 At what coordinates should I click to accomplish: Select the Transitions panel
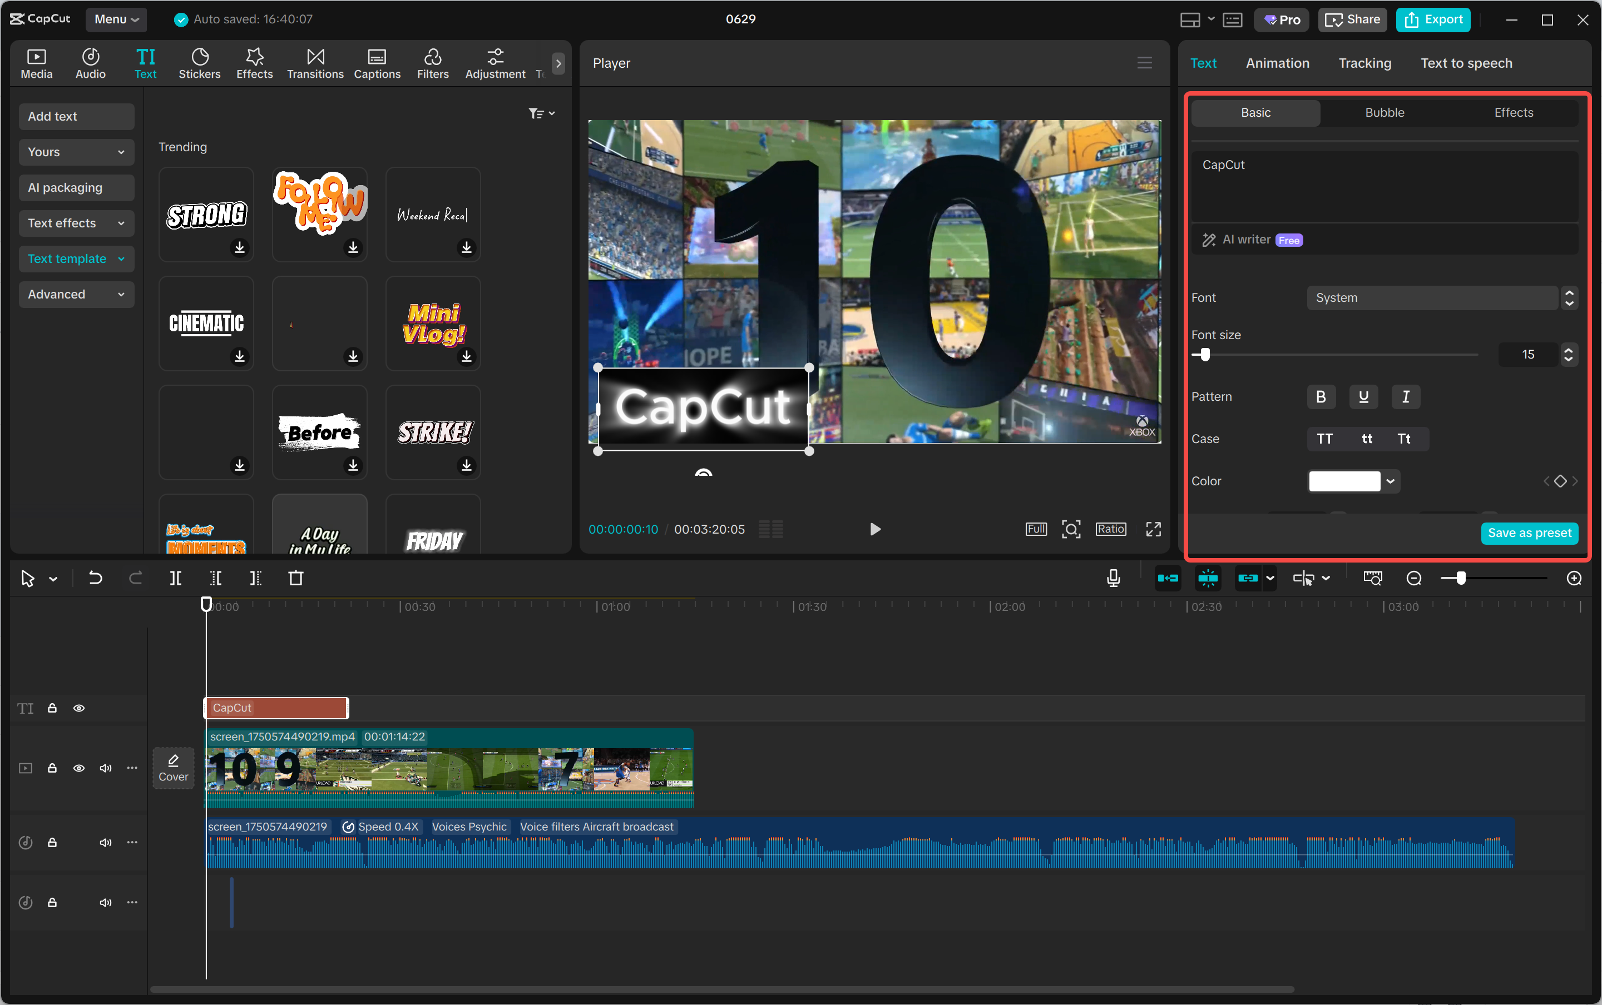click(x=314, y=62)
